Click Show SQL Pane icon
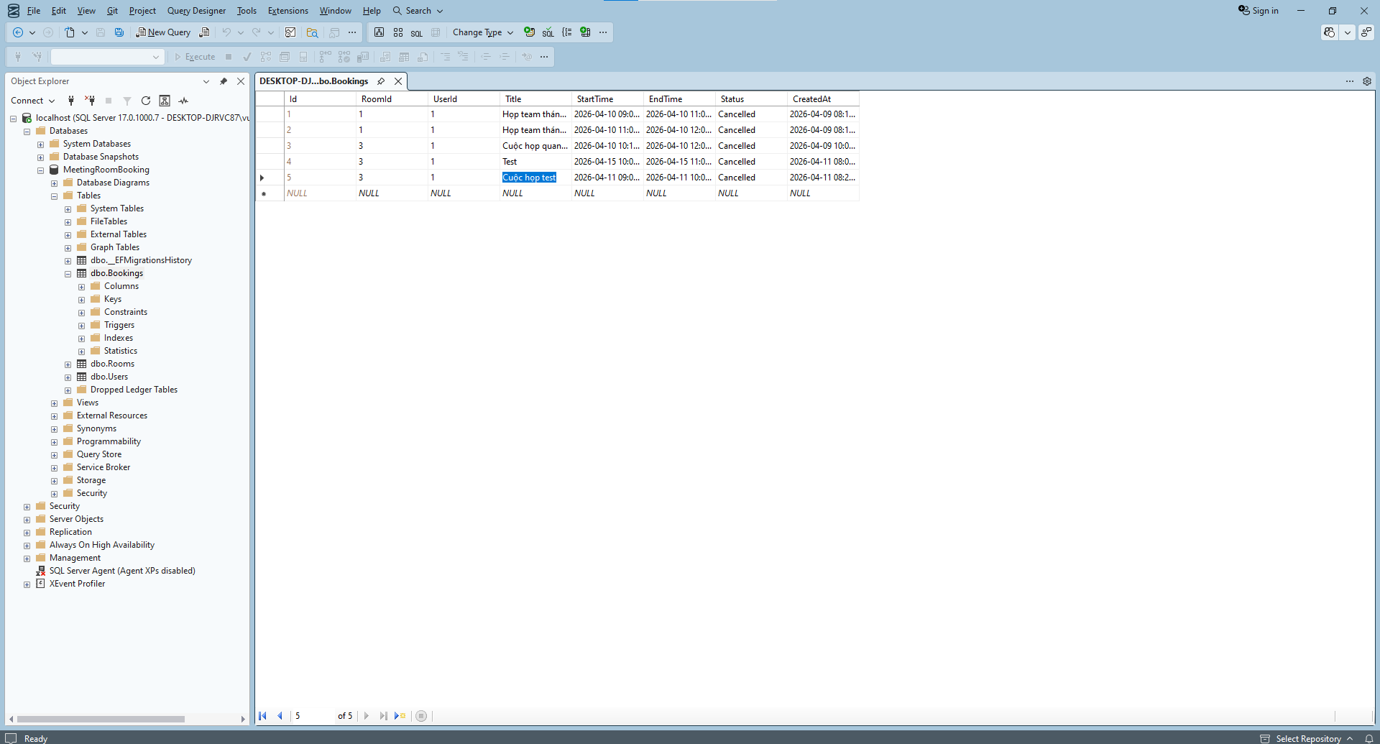Image resolution: width=1380 pixels, height=744 pixels. tap(417, 32)
